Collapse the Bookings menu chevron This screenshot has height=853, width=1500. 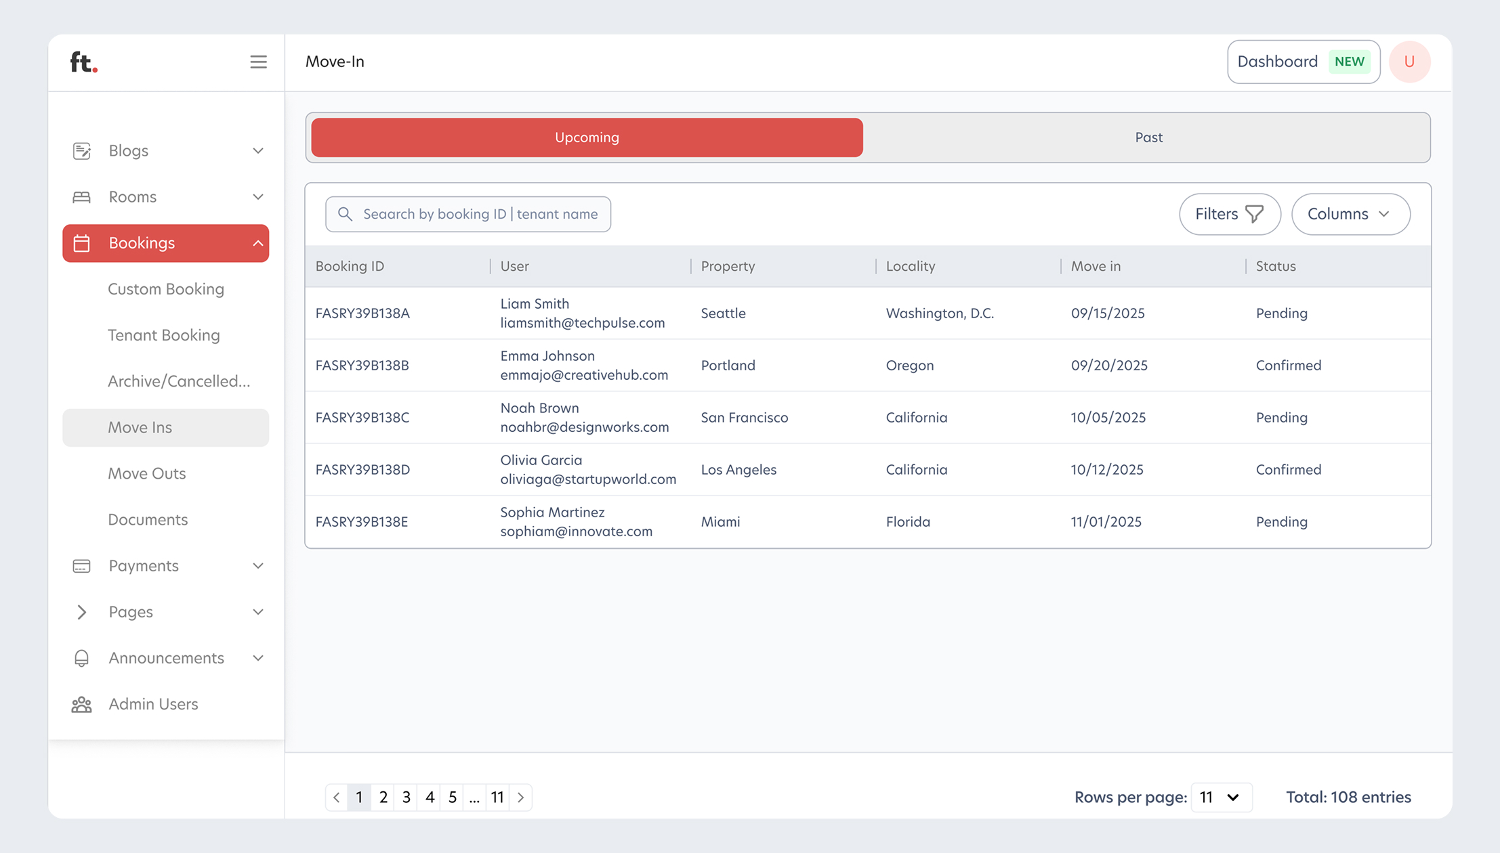[x=258, y=243]
